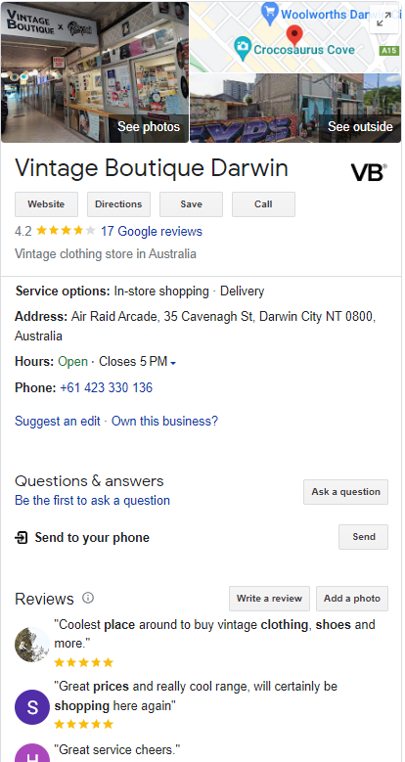Expand the map with the arrows icon
405x762 pixels.
point(384,19)
